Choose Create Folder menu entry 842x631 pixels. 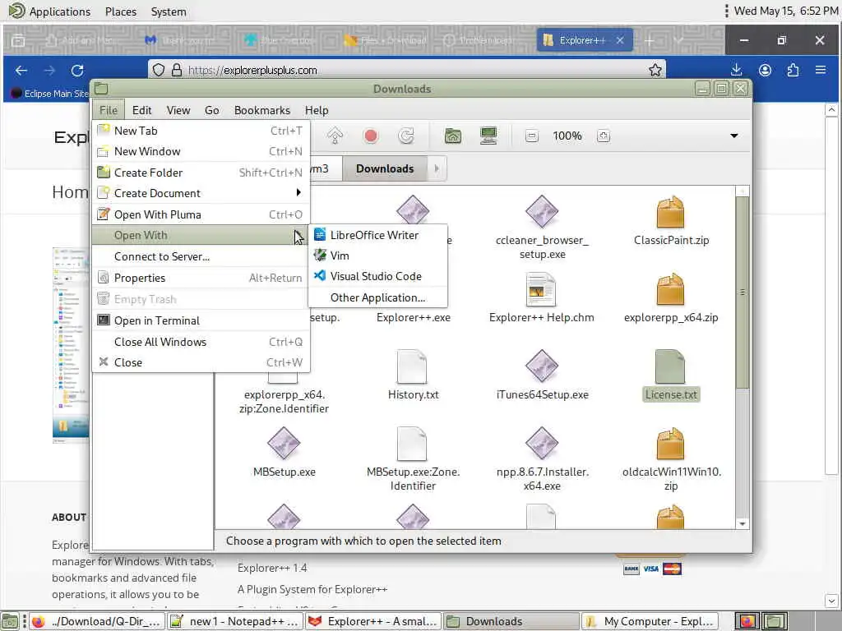(x=201, y=173)
